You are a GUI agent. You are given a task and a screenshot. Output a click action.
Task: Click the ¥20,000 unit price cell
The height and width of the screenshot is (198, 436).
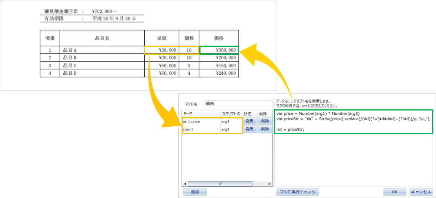click(x=162, y=58)
